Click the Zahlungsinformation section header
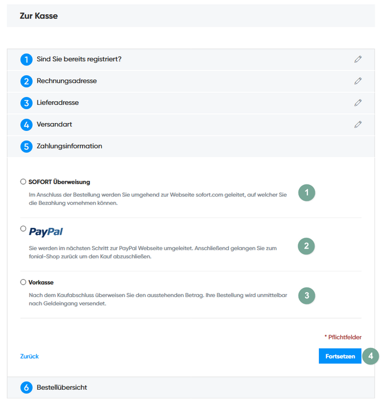The image size is (381, 411). point(69,146)
